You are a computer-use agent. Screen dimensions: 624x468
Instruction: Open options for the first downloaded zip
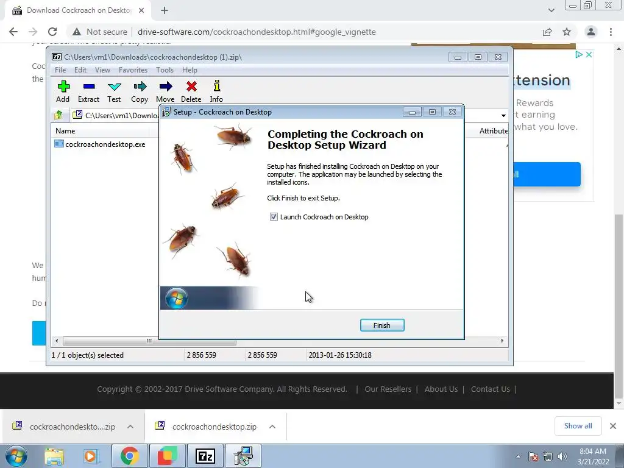coord(130,427)
